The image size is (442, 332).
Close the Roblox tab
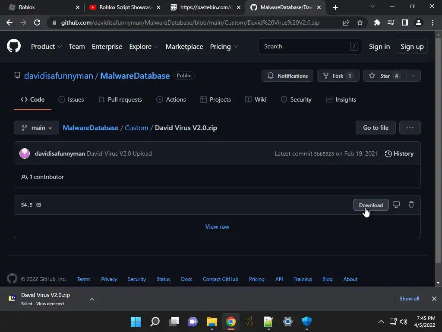78,7
